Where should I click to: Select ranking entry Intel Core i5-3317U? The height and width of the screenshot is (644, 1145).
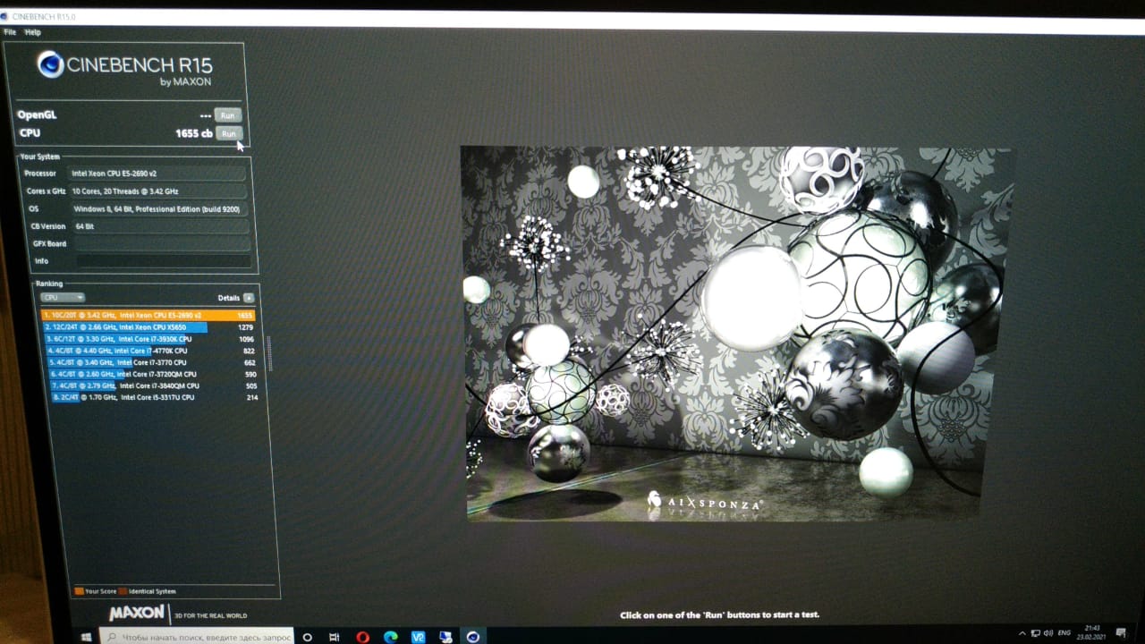pos(155,397)
